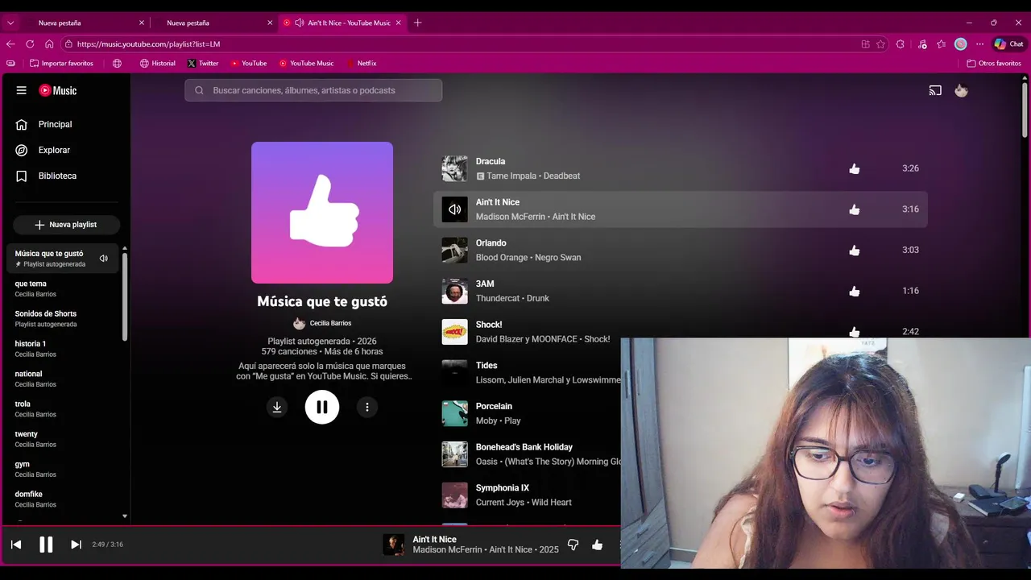
Task: Click the sidebar playlist list scrollbar
Action: (125, 296)
